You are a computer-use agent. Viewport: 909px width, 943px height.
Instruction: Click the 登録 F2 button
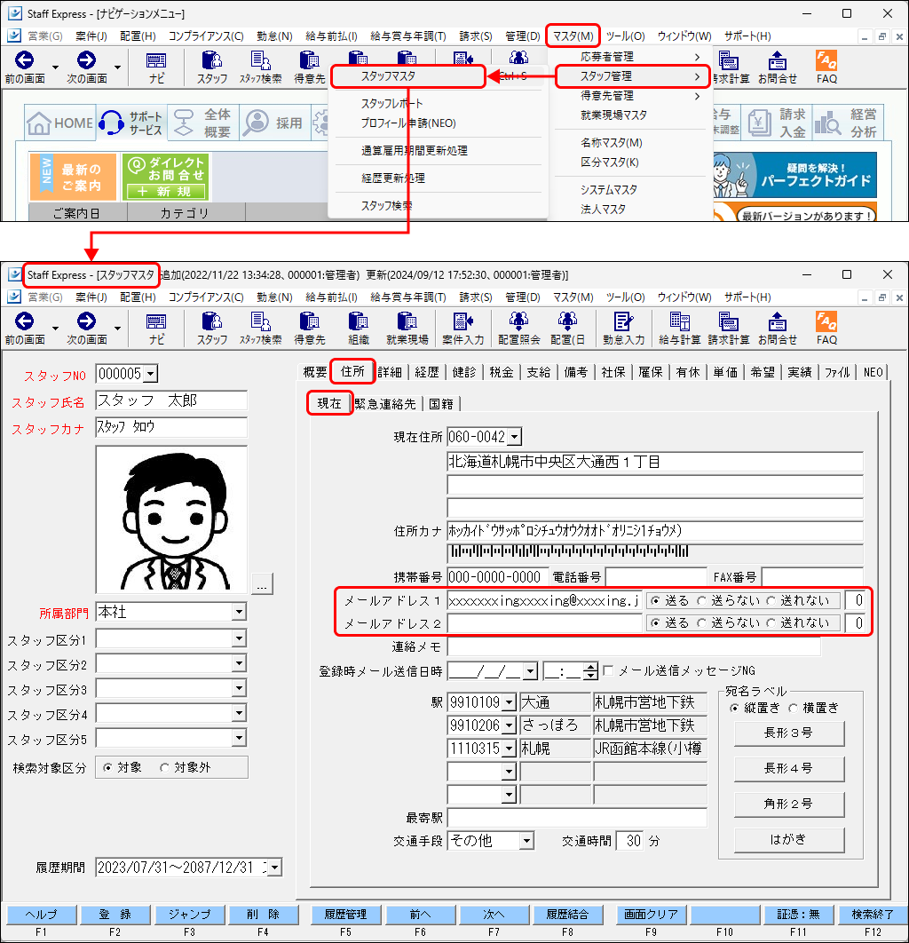coord(115,915)
